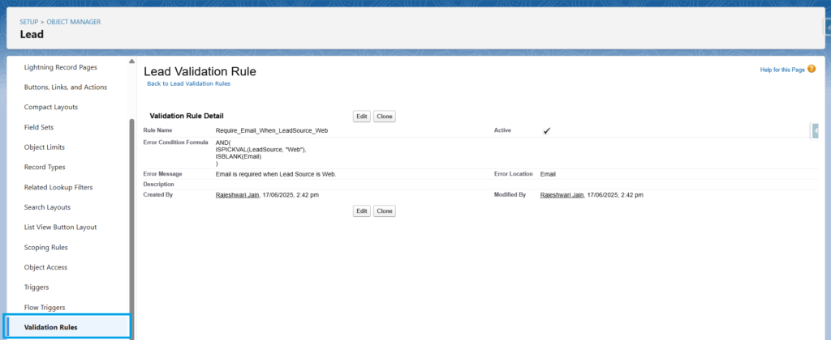The image size is (831, 340).
Task: Open Modified By Rajeshwari Jain profile
Action: pyautogui.click(x=562, y=195)
